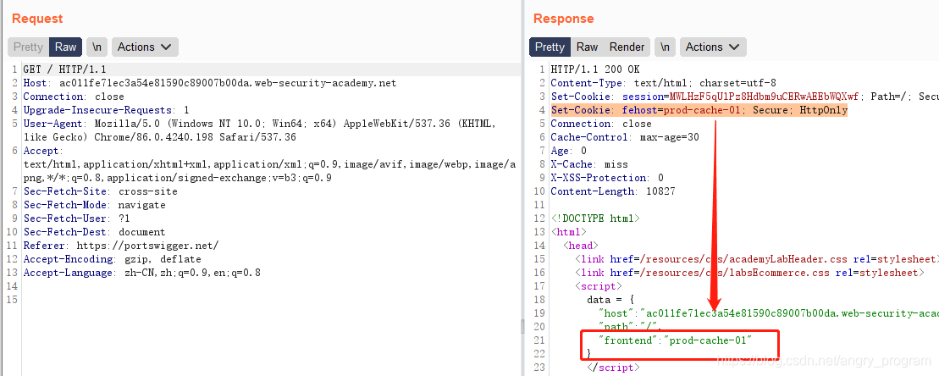Click the Referer https://portswigger.net/ line
The image size is (939, 376).
pos(121,246)
